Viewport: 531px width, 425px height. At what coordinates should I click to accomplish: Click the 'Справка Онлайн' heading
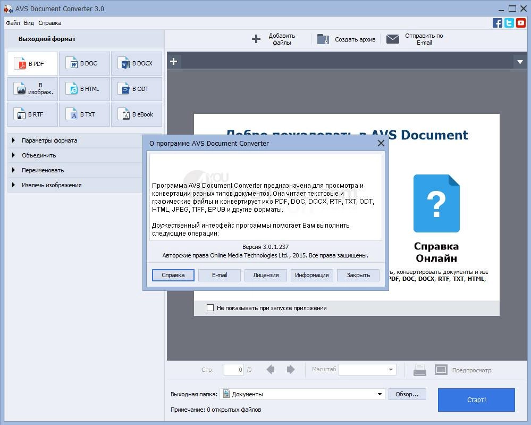point(436,252)
